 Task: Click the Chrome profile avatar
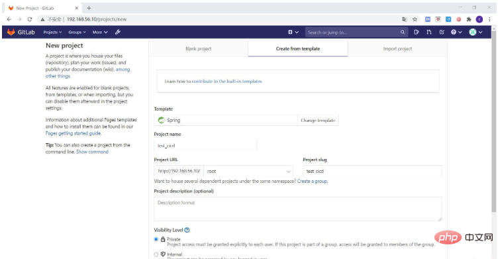coord(479,19)
